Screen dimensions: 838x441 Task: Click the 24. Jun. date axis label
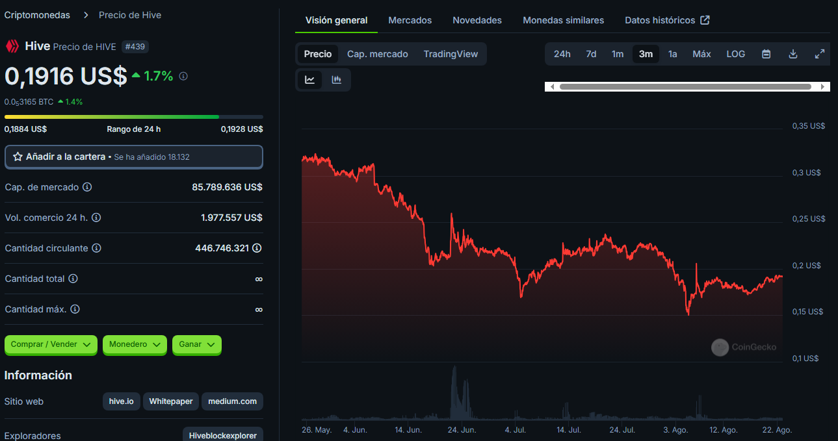462,430
